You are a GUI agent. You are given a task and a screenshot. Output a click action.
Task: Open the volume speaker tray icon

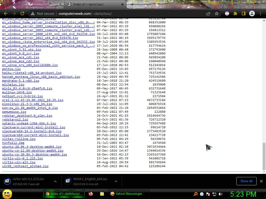(x=221, y=194)
